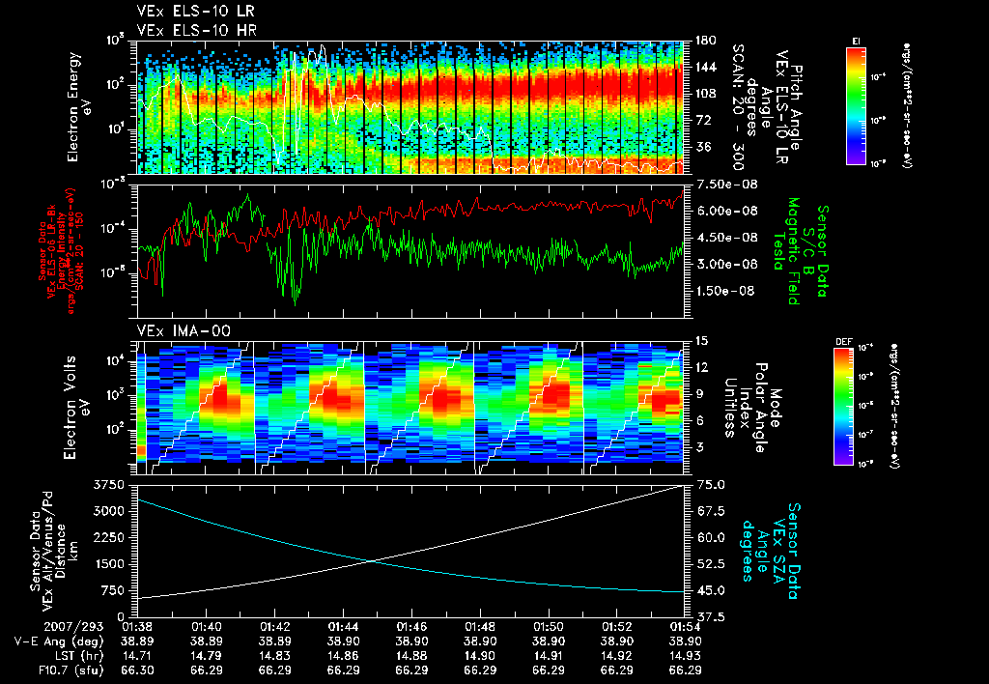Click LST value '14.71'
The height and width of the screenshot is (684, 989).
tap(137, 656)
